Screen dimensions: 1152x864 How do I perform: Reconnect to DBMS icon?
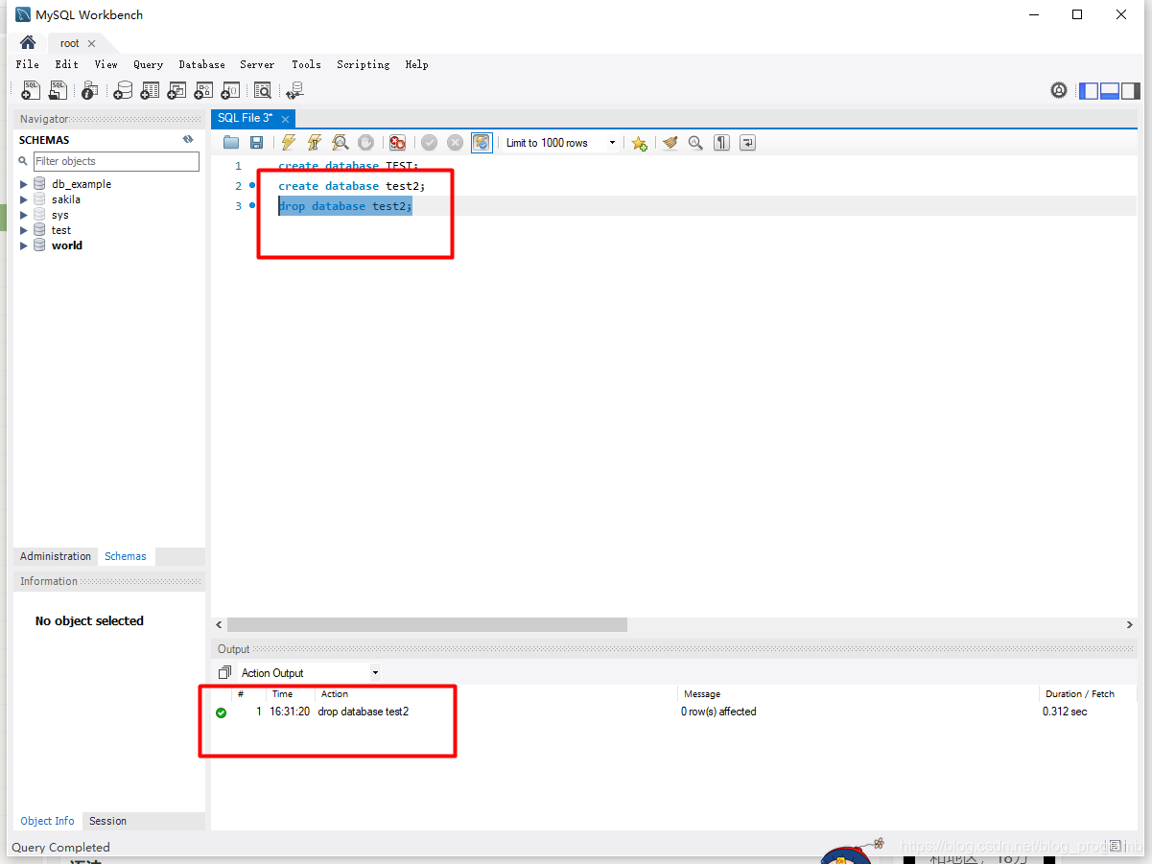click(294, 90)
